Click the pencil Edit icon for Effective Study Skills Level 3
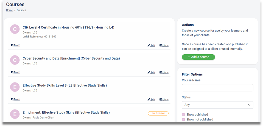263x127 pixels. coord(149,99)
